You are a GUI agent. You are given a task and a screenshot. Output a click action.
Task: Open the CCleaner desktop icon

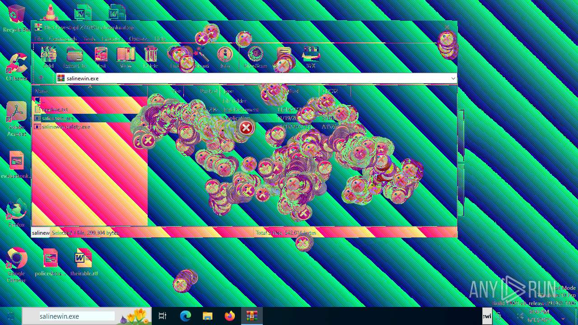tap(16, 68)
